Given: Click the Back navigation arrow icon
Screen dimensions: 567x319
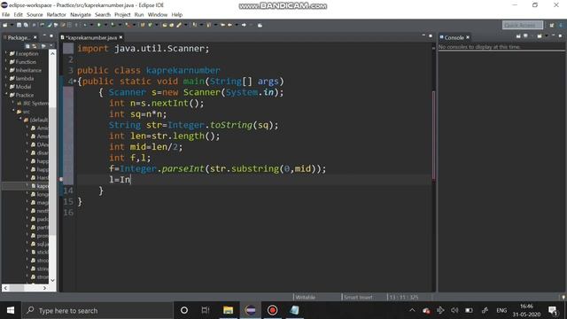Looking at the screenshot, I should pos(229,25).
